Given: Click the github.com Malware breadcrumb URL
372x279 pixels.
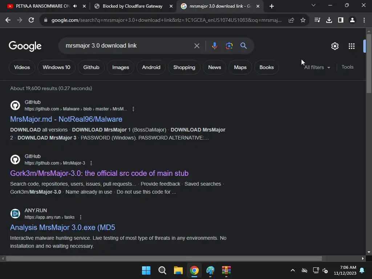Looking at the screenshot, I should point(76,109).
